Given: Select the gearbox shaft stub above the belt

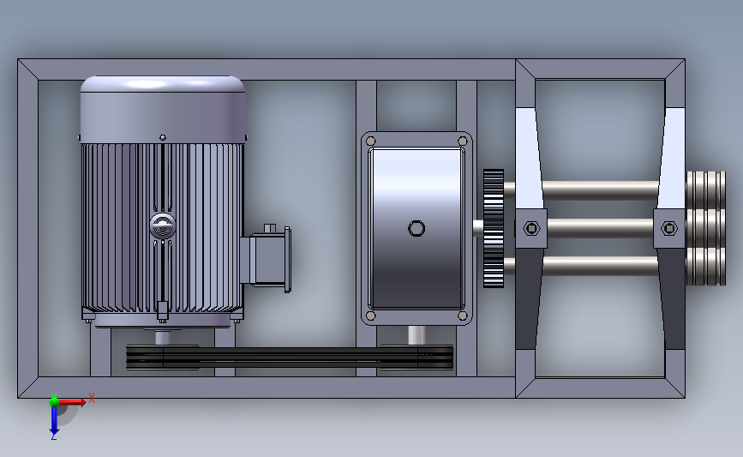Looking at the screenshot, I should point(416,335).
